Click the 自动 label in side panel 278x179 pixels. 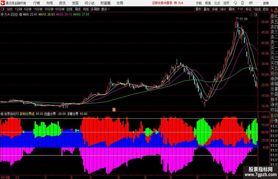[x=274, y=115]
